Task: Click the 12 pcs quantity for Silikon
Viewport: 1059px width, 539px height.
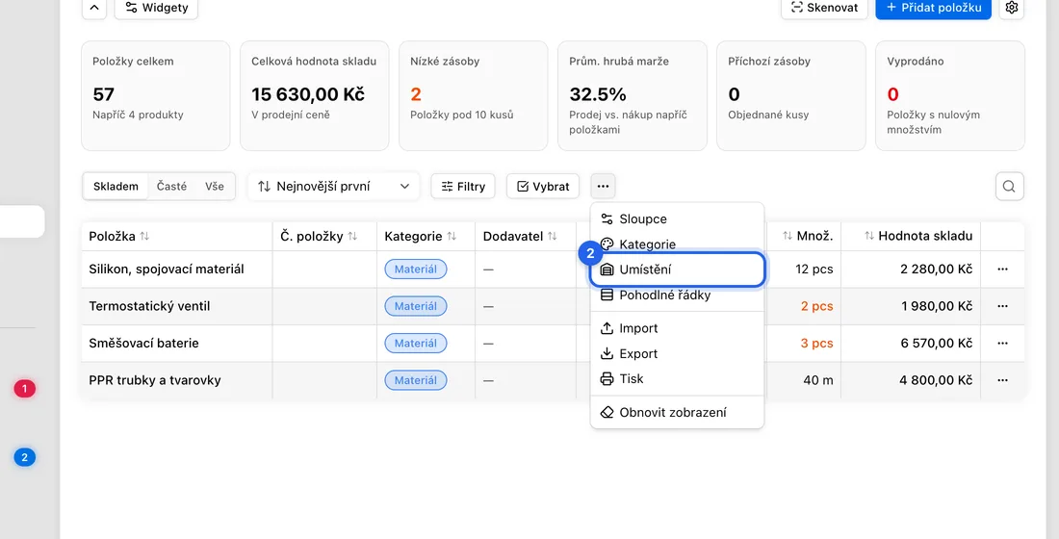Action: [814, 269]
